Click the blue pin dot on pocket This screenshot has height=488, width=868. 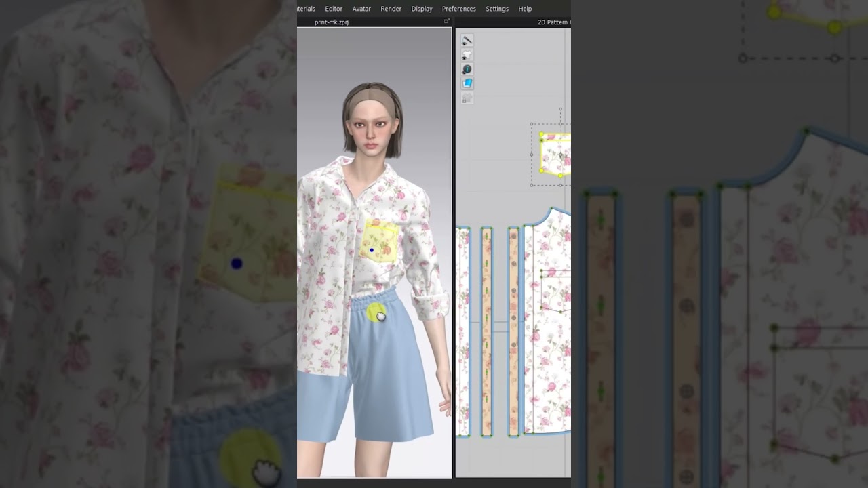tap(371, 251)
